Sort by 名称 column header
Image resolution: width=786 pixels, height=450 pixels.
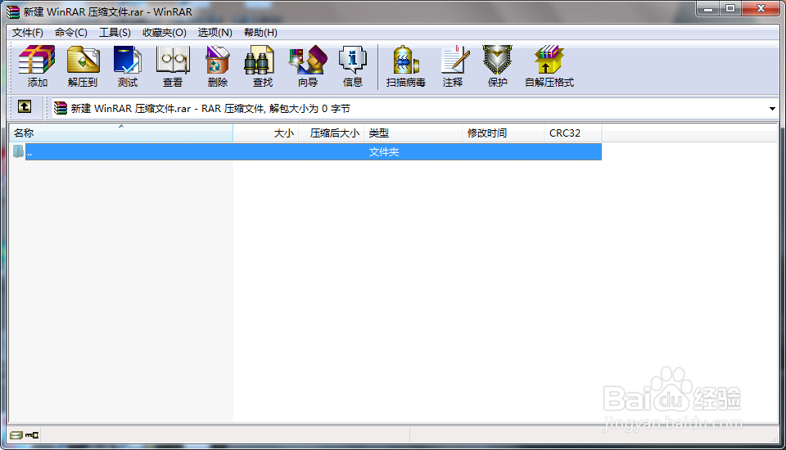(121, 133)
